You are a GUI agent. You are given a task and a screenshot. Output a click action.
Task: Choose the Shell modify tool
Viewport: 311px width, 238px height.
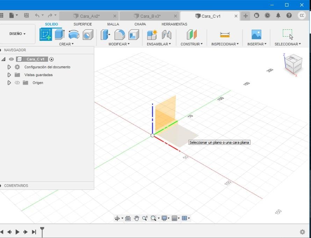click(x=134, y=35)
